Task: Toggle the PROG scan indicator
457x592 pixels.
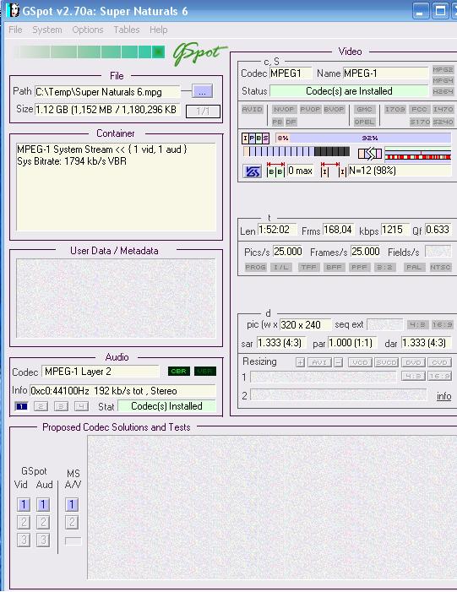Action: coord(255,267)
